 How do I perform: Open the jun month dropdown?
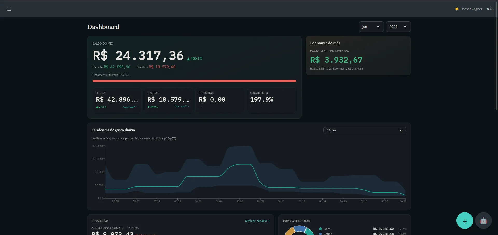click(371, 27)
